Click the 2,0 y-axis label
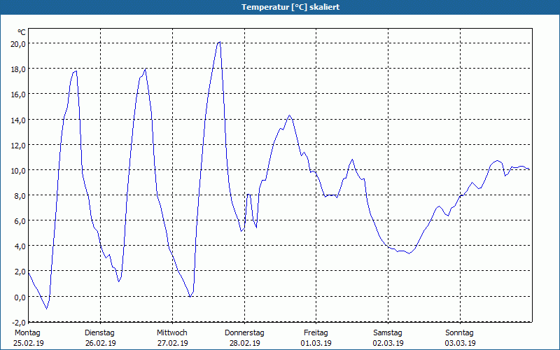This screenshot has height=350, width=560. click(x=20, y=272)
